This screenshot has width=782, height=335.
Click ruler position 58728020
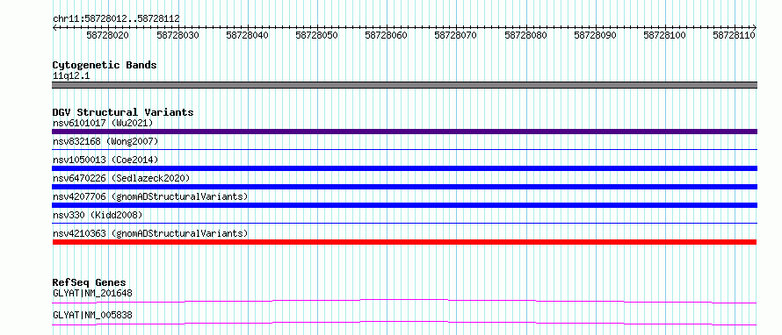point(107,35)
